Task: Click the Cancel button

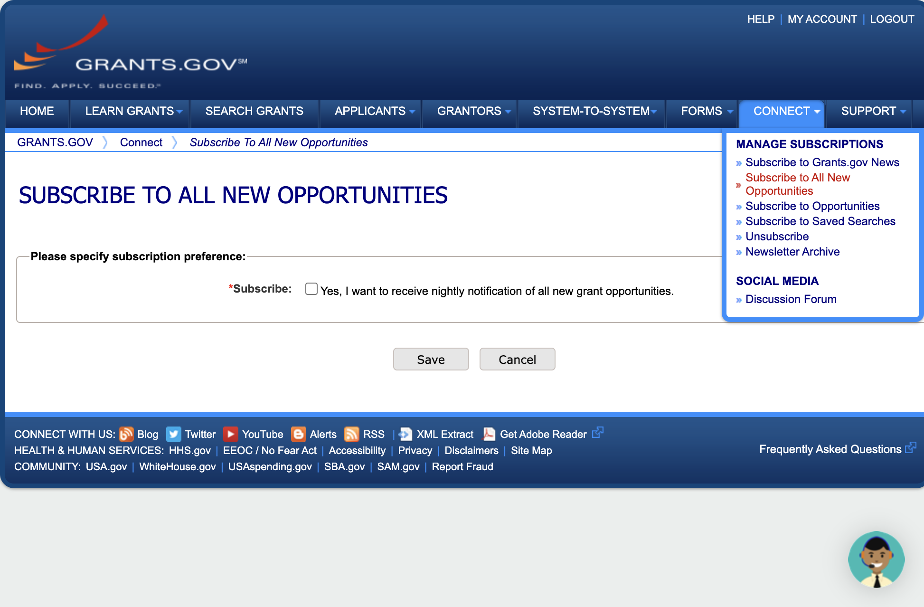Action: pyautogui.click(x=518, y=359)
